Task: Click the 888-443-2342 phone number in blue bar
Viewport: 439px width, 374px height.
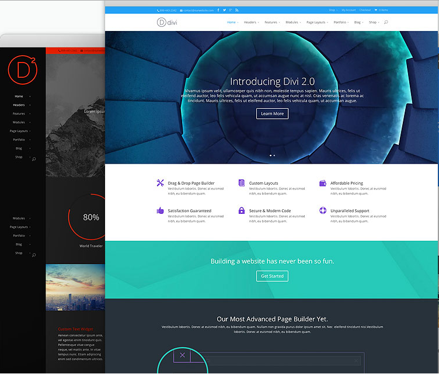Action: coord(168,11)
